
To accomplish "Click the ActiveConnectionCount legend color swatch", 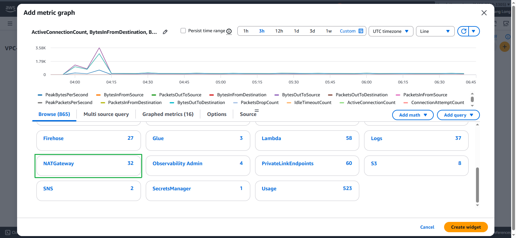I will click(x=342, y=103).
